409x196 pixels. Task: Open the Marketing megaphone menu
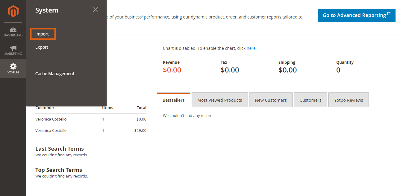(13, 50)
